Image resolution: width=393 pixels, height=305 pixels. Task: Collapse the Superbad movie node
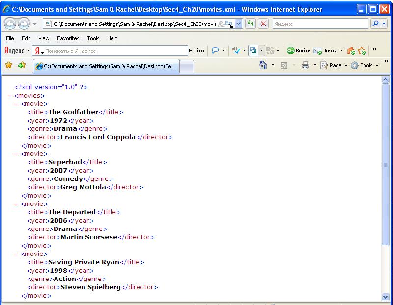[x=16, y=153]
